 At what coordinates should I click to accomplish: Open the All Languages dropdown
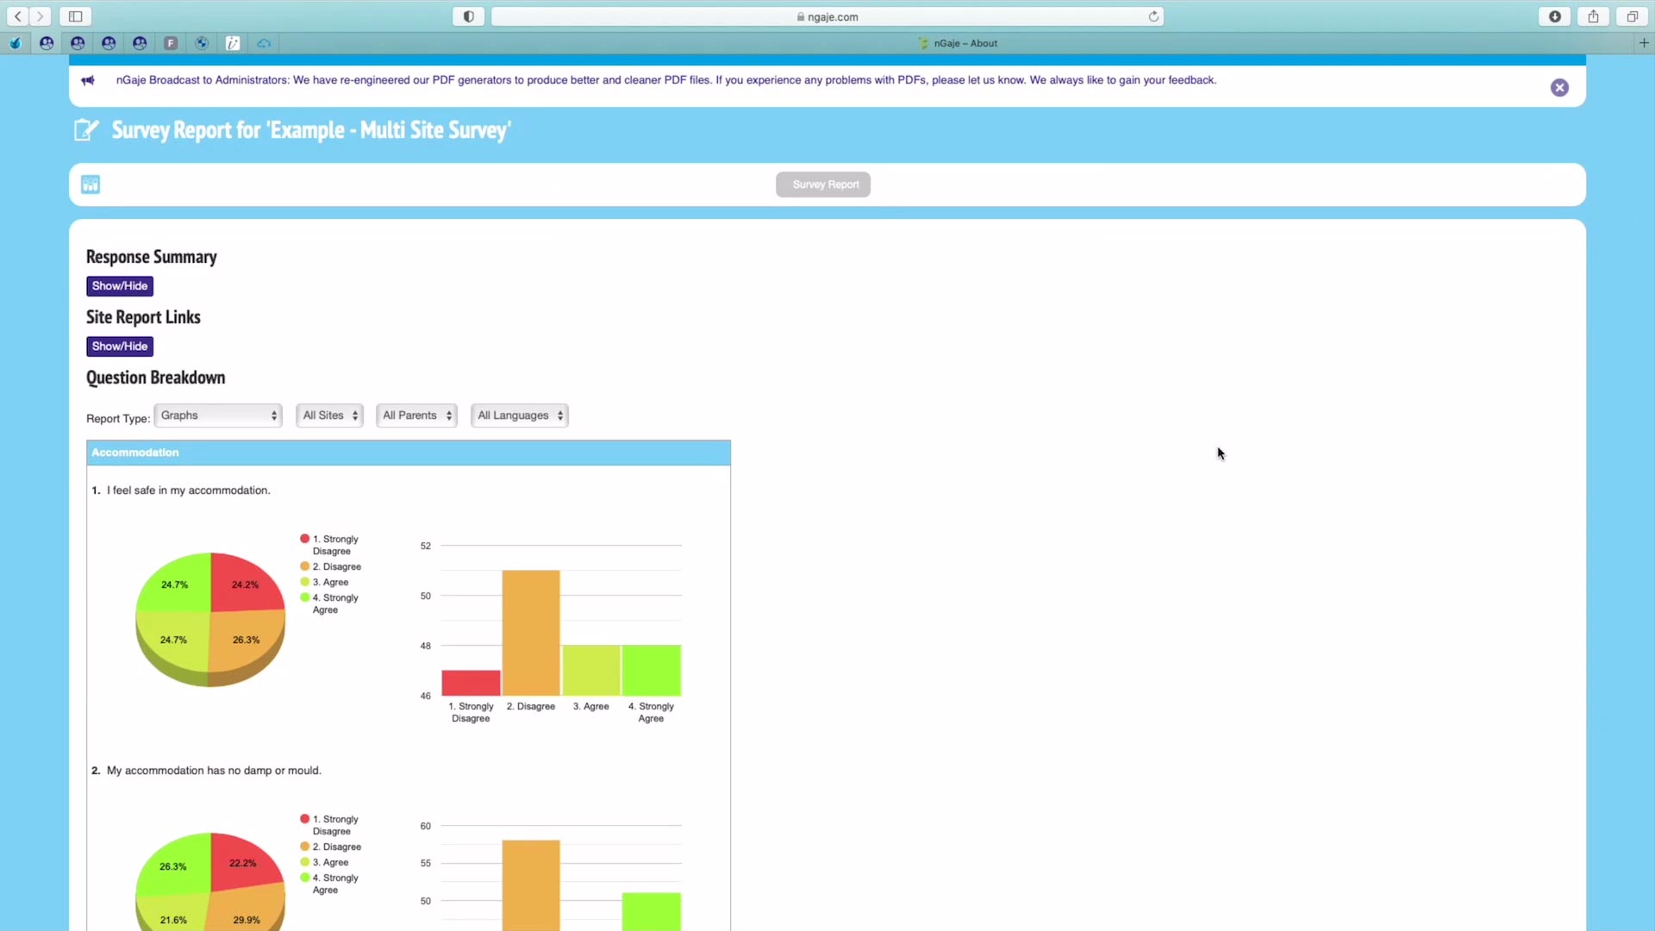[x=520, y=416]
